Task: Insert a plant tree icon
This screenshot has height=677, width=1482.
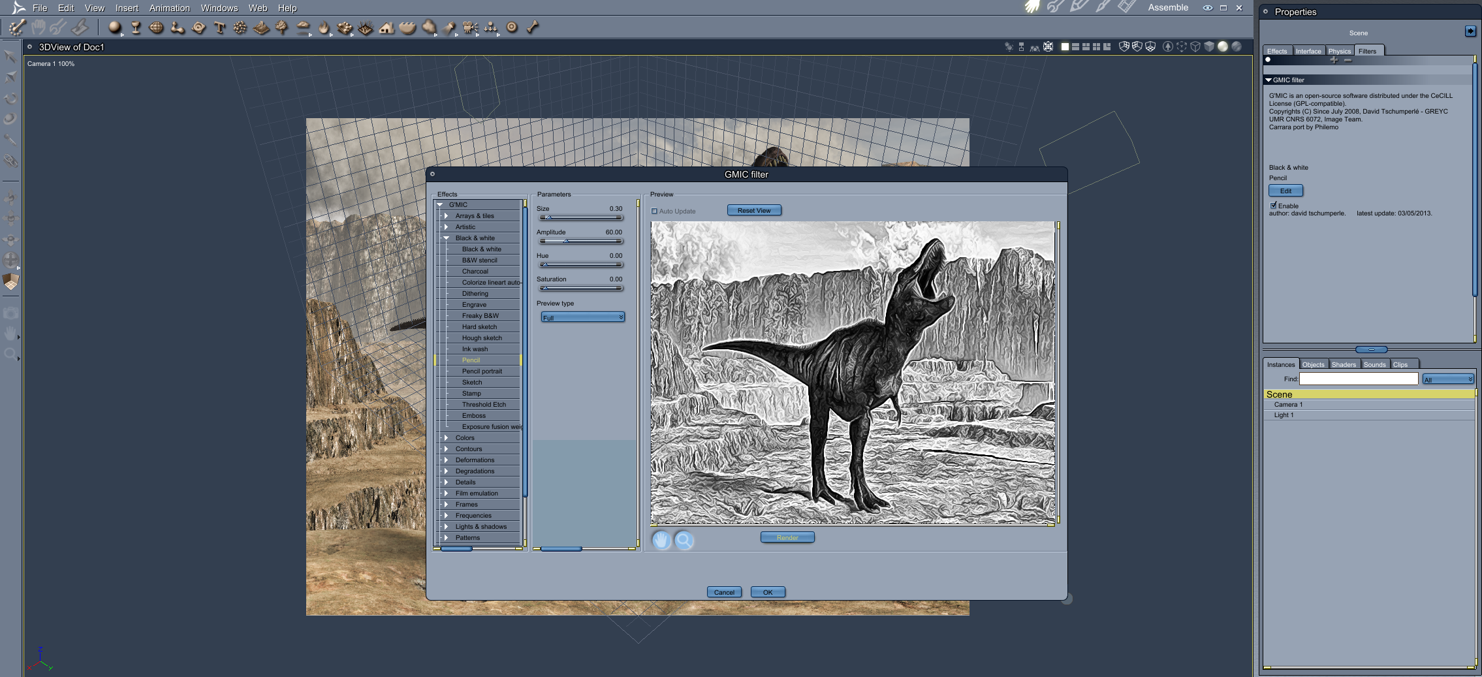Action: coord(282,27)
